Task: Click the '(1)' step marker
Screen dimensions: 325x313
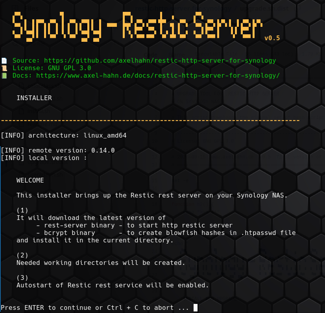Action: click(22, 211)
